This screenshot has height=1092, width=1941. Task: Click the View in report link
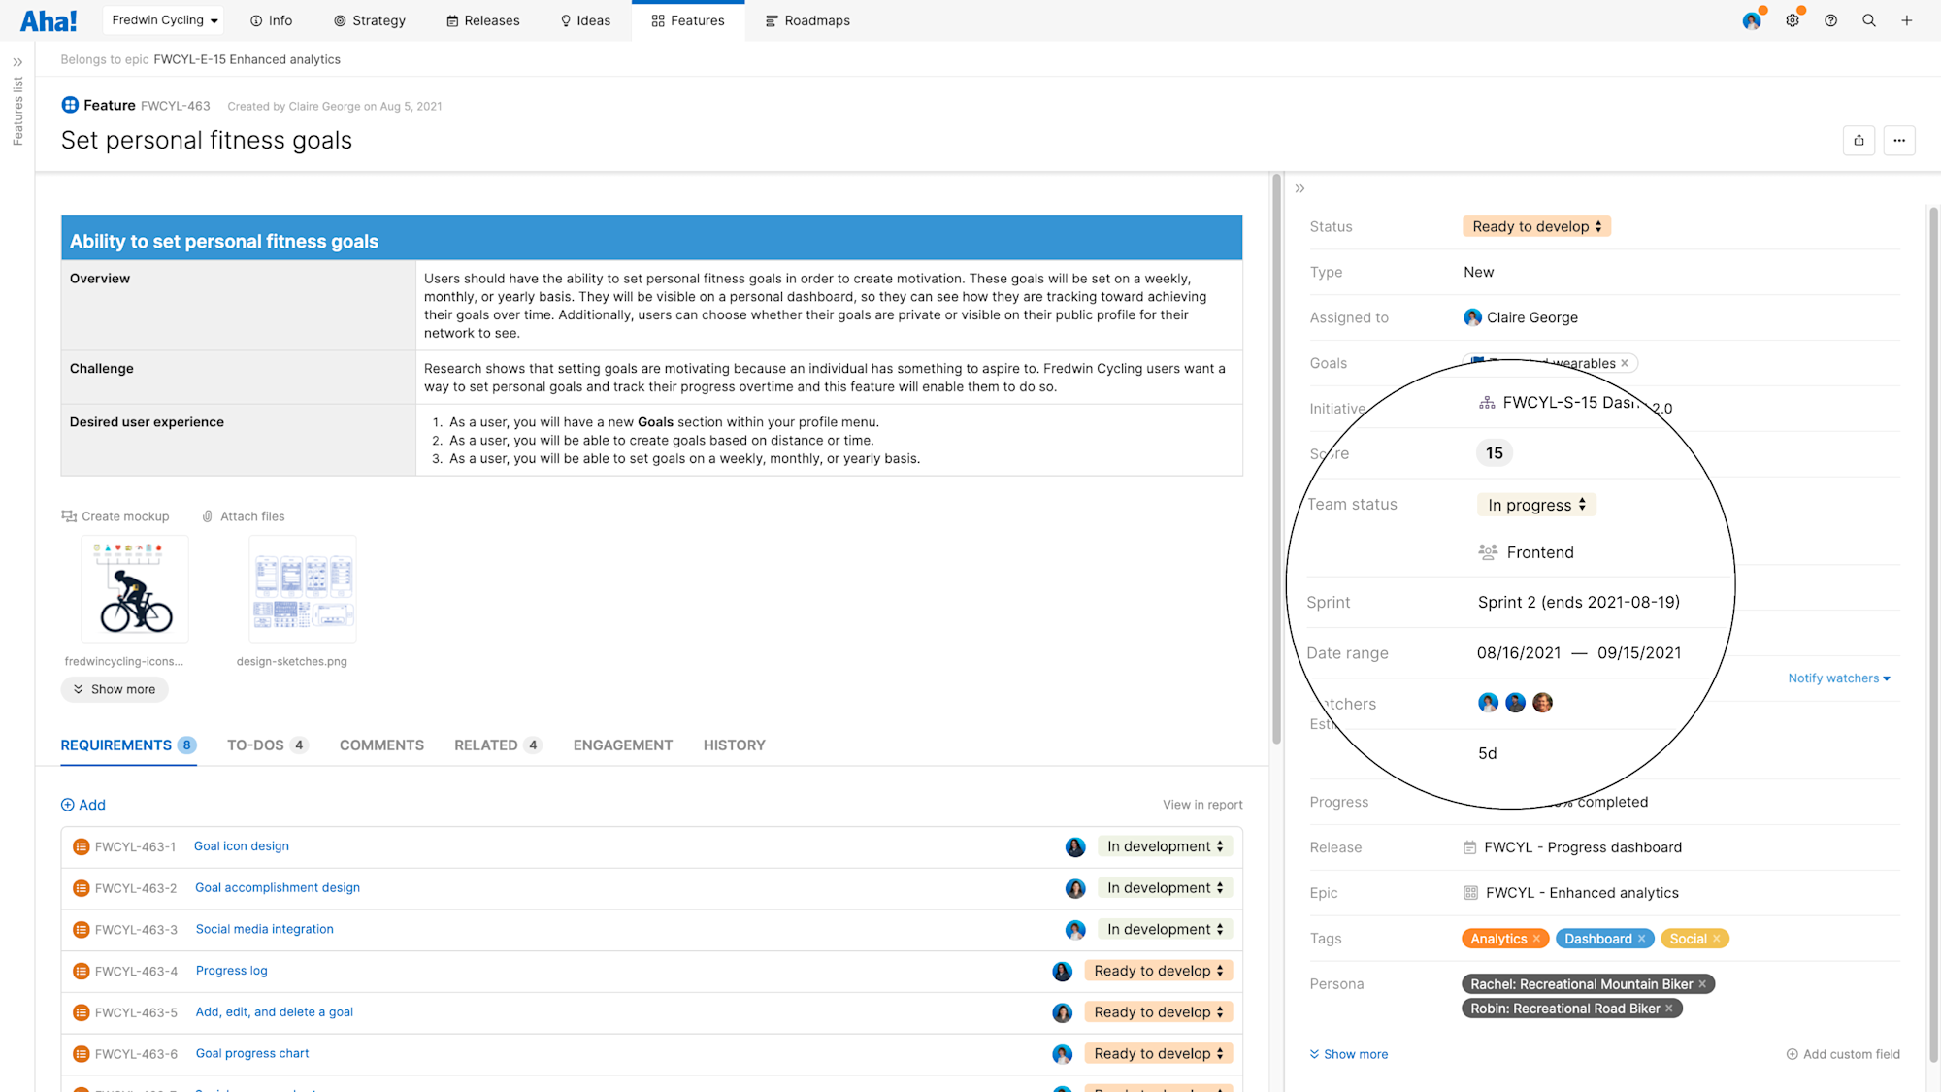[x=1201, y=804]
